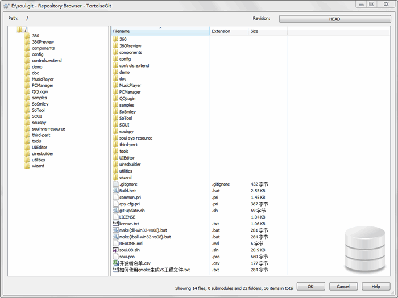The height and width of the screenshot is (298, 398).
Task: Click the .sh extension cell
Action: [215, 211]
